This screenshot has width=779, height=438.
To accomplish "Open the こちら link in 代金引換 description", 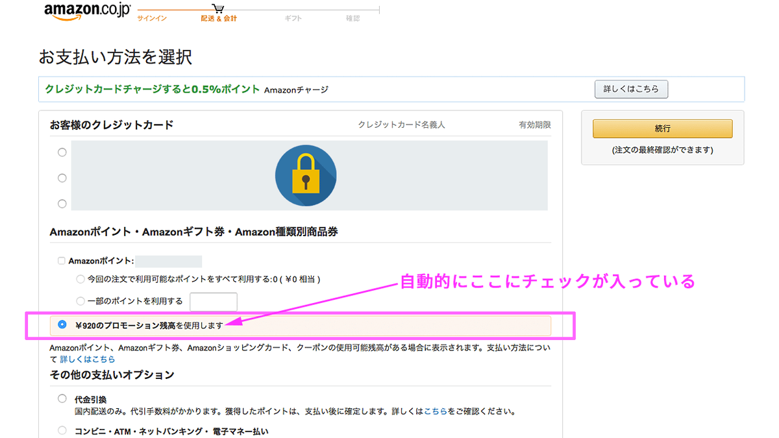I will click(436, 411).
